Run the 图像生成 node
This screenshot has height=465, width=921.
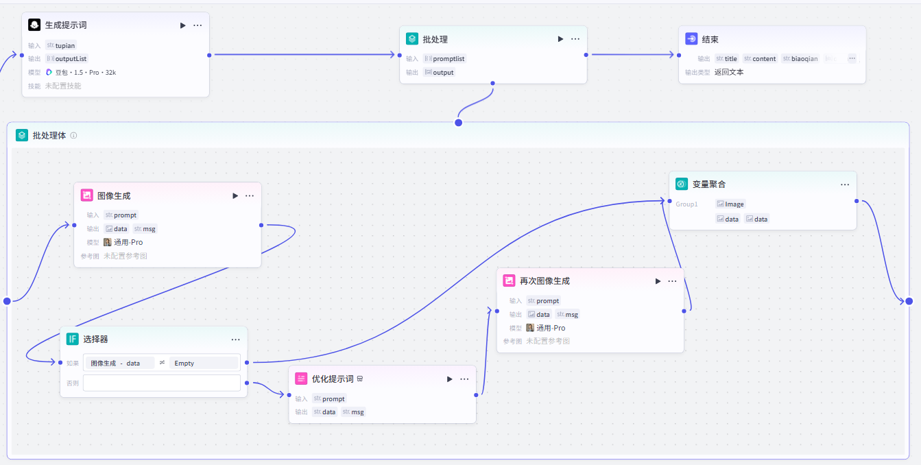click(x=235, y=195)
